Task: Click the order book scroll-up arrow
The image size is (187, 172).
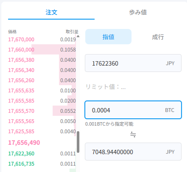Action: tap(78, 36)
